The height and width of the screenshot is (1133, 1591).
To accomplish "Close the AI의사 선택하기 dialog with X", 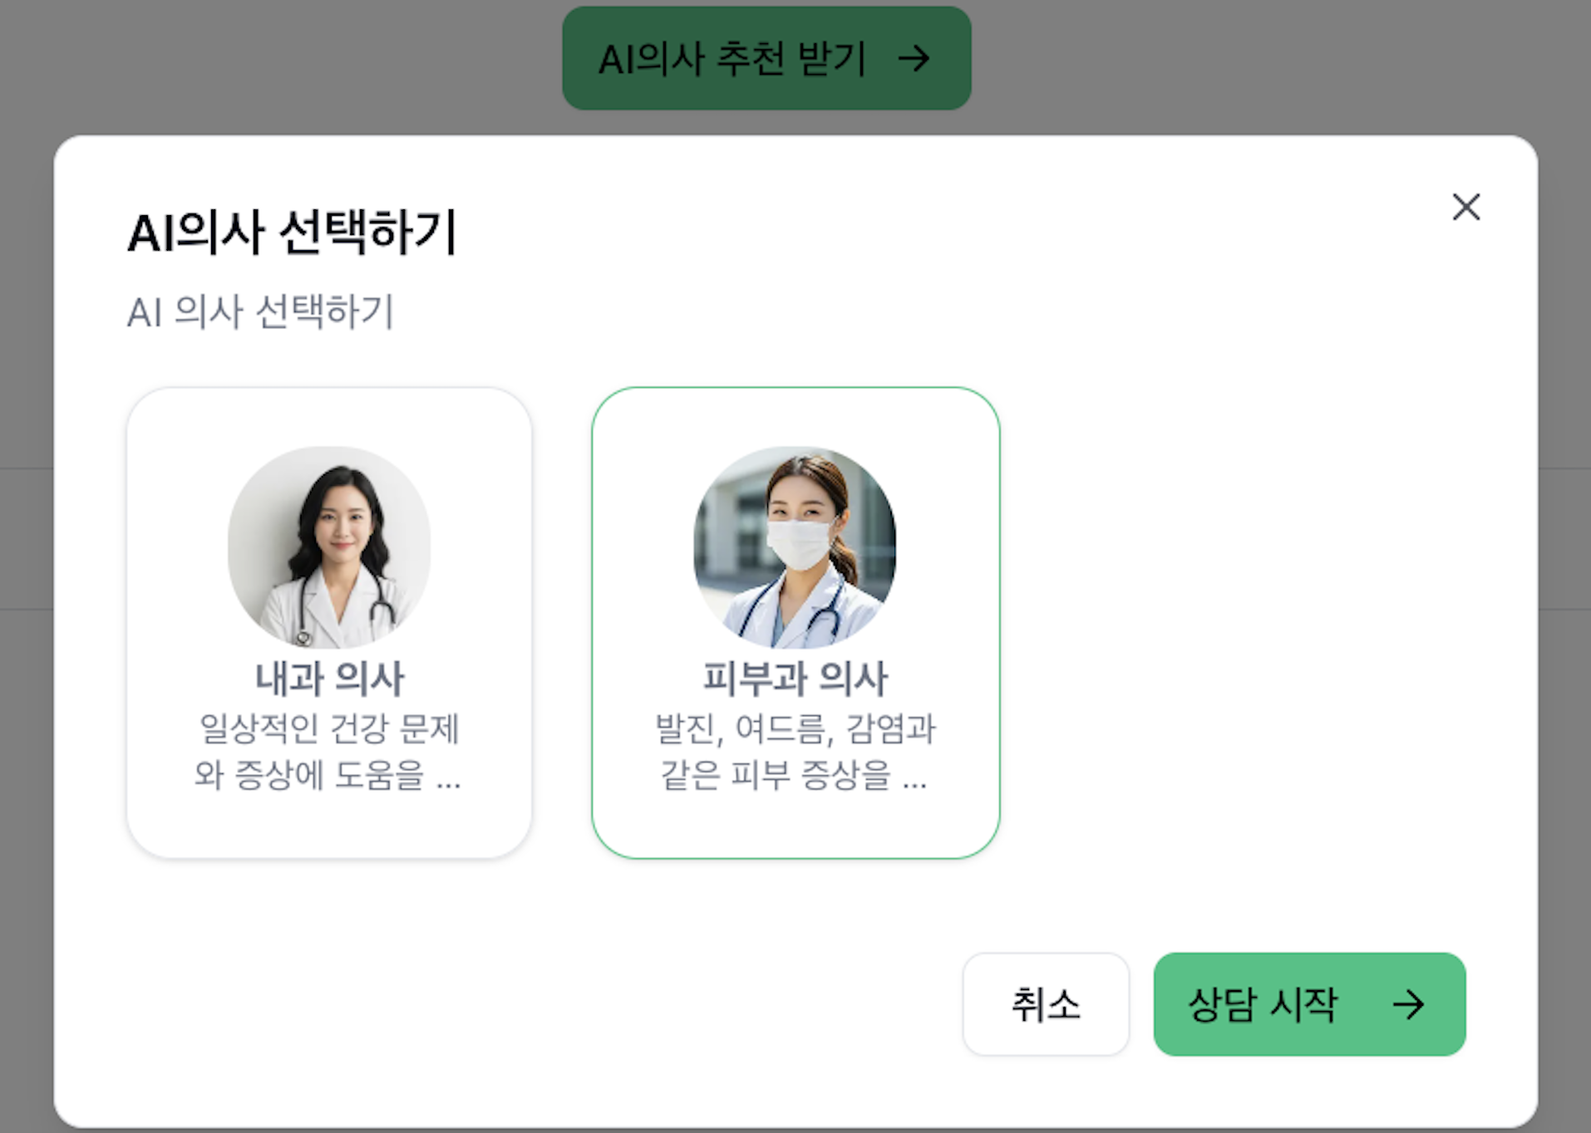I will tap(1465, 207).
